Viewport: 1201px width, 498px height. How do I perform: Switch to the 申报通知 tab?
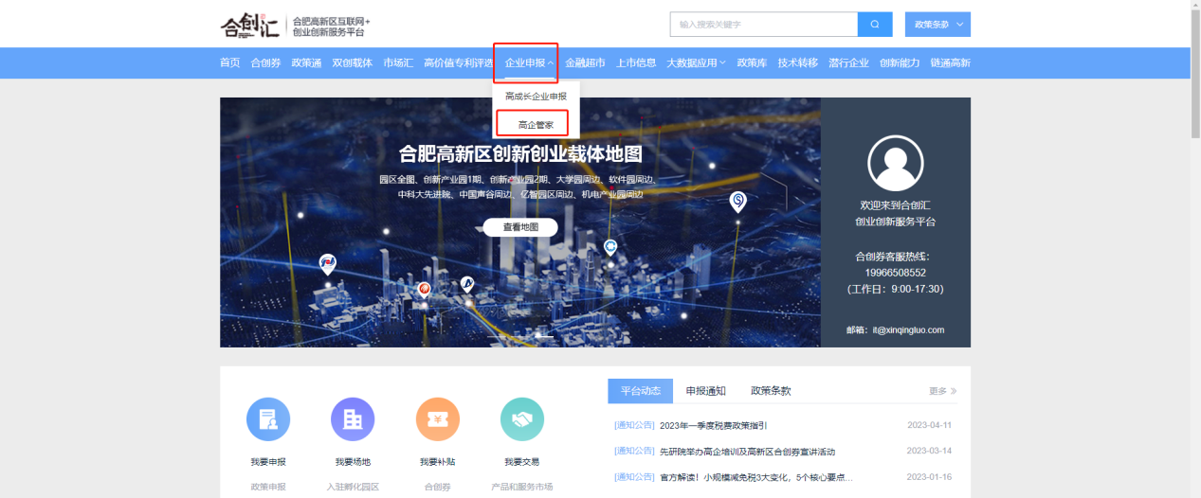705,391
